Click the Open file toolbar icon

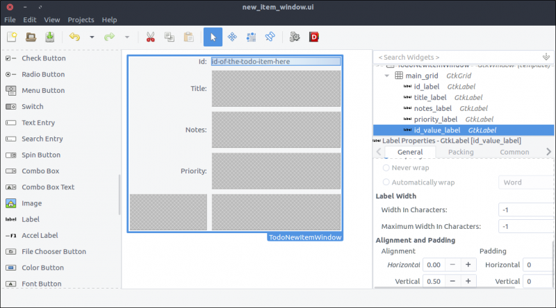coord(31,37)
